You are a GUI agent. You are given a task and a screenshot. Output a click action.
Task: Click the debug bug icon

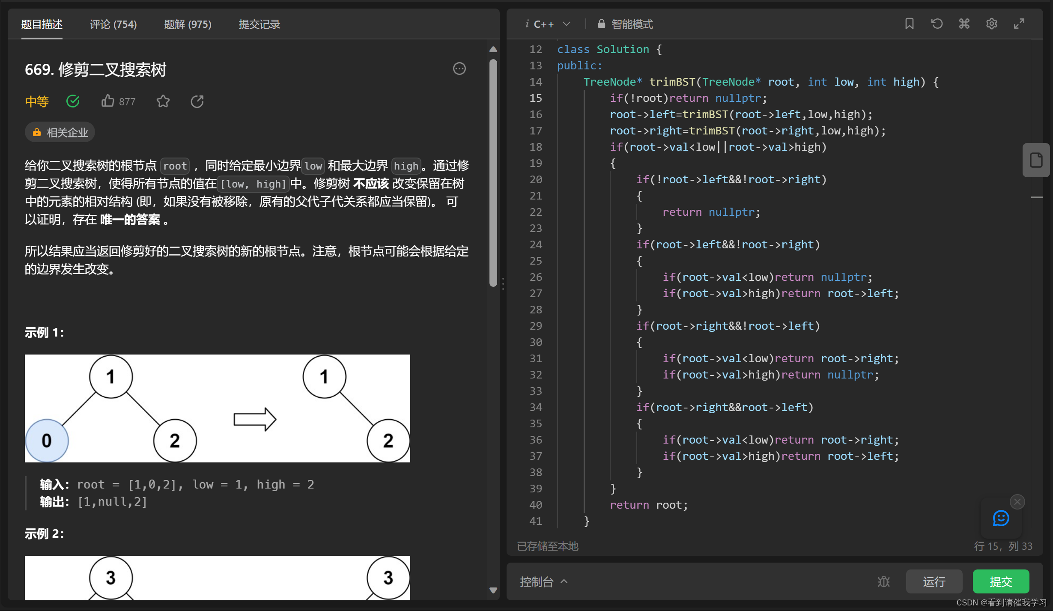click(884, 581)
